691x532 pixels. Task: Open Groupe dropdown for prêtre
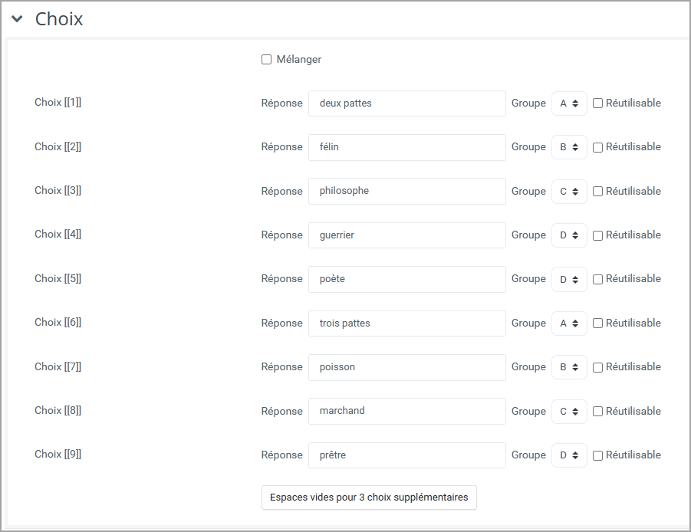pyautogui.click(x=569, y=455)
